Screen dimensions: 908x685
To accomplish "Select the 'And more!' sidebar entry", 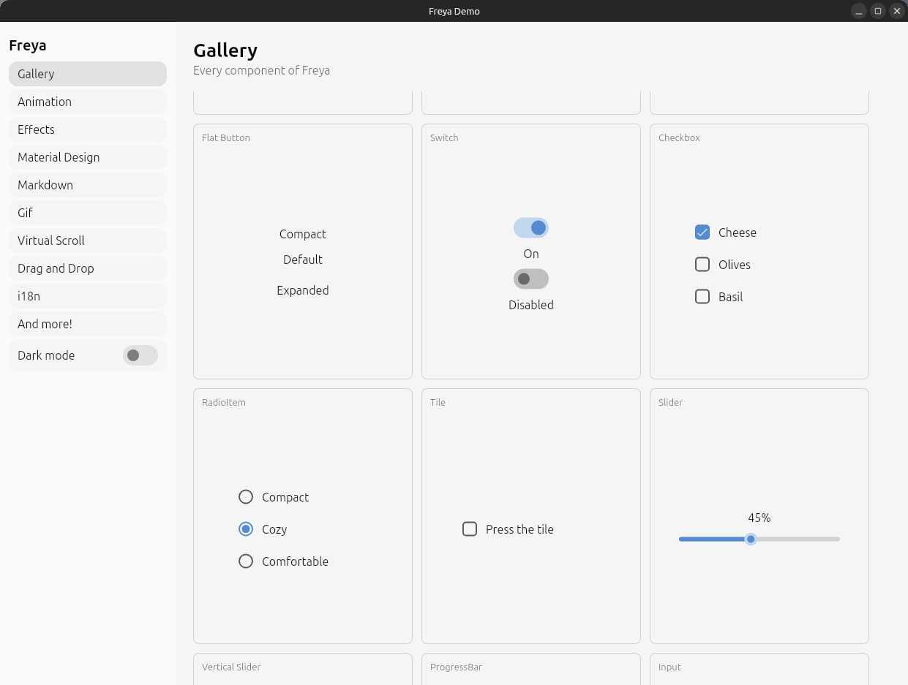I will coord(88,324).
